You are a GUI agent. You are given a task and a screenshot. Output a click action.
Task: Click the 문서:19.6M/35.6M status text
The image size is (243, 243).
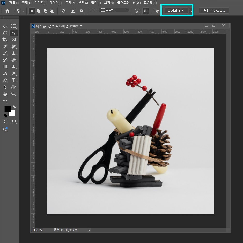coord(65,230)
